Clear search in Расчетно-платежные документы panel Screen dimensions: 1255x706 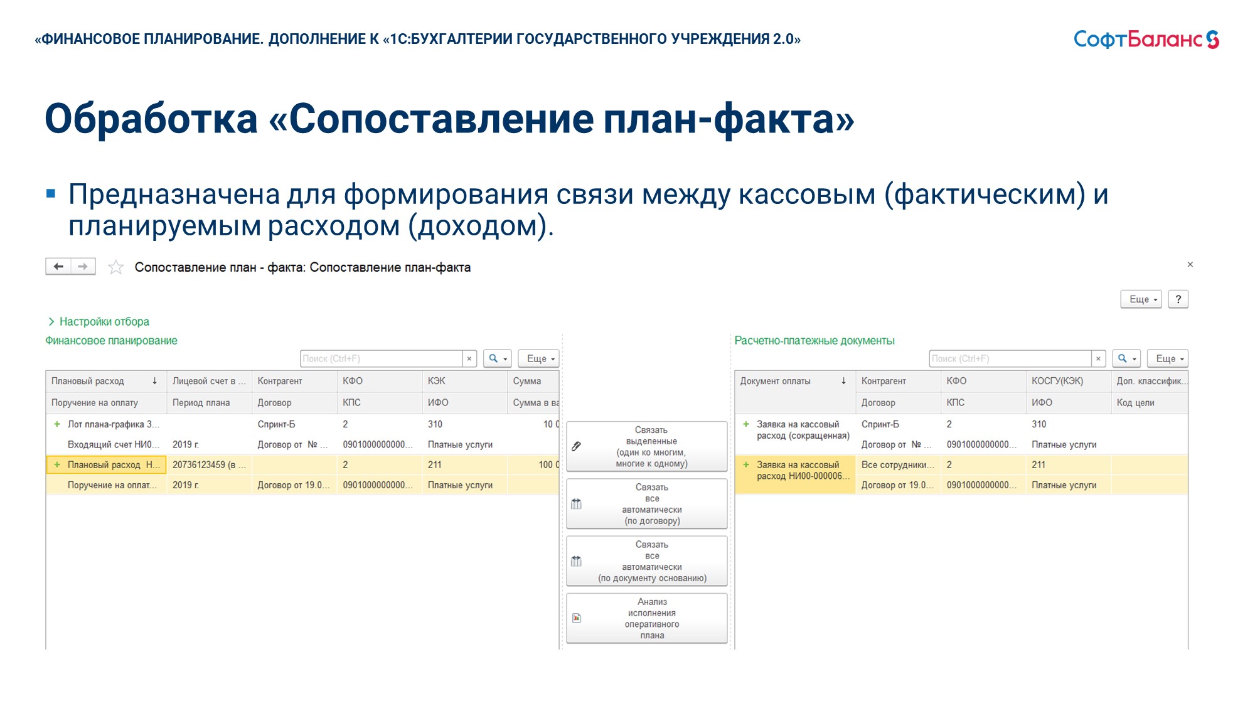[x=1098, y=358]
